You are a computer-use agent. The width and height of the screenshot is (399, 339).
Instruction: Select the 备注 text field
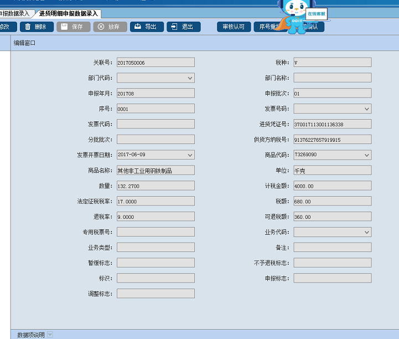[x=332, y=248]
